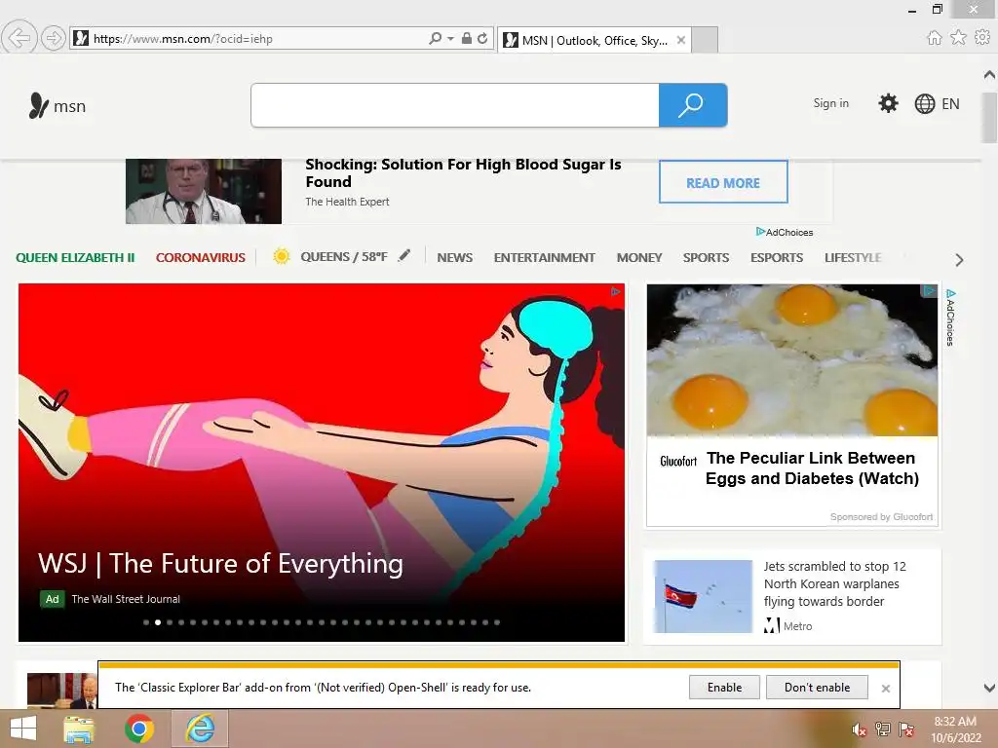
Task: Open the ENTERTAINMENT section
Action: click(544, 257)
